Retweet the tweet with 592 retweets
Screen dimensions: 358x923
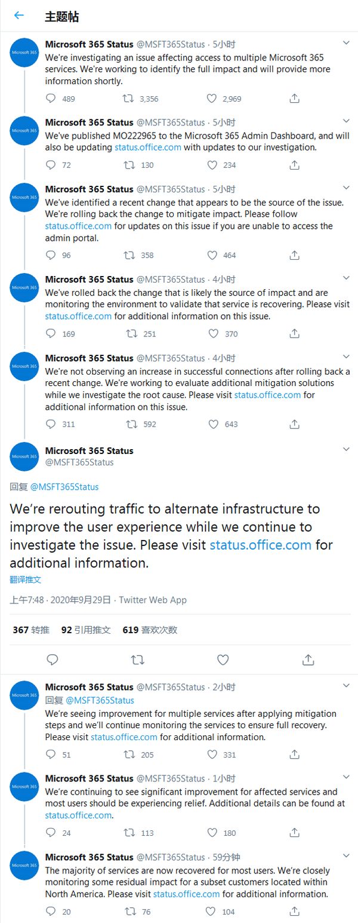(128, 424)
